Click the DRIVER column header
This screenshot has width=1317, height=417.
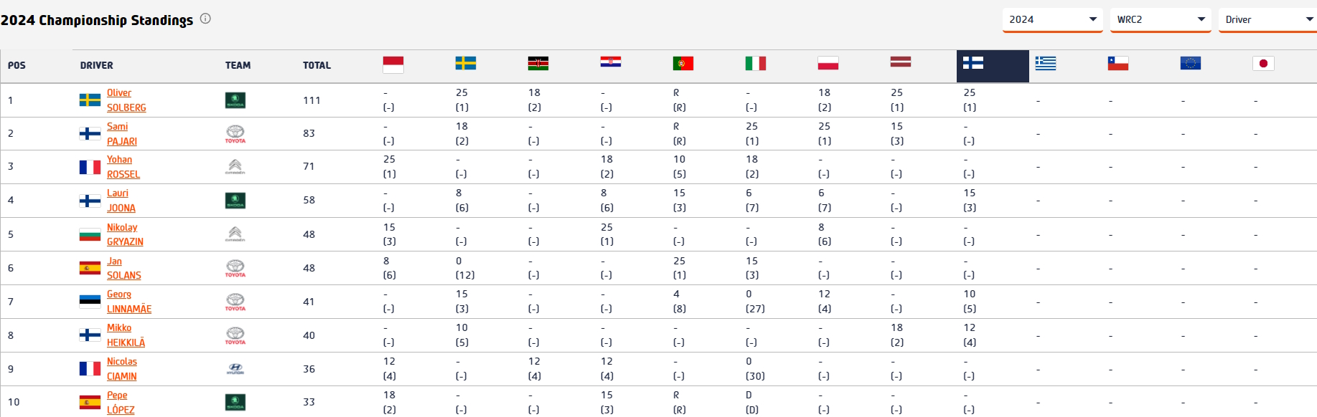tap(96, 65)
